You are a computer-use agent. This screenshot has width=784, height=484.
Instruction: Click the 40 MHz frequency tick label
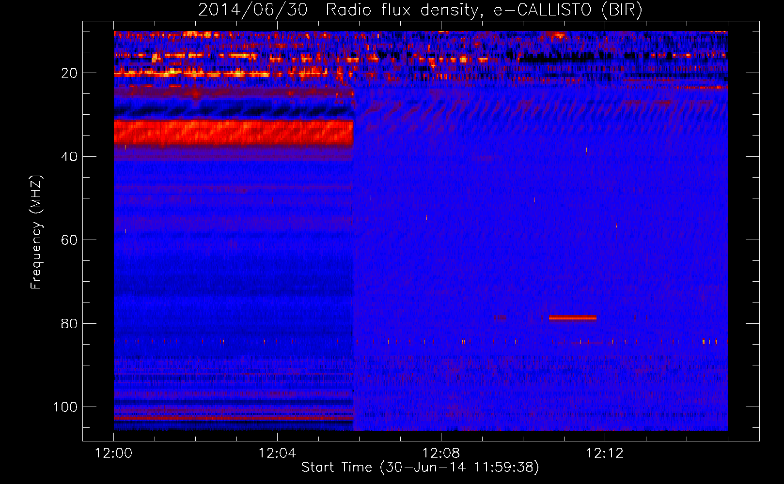70,157
